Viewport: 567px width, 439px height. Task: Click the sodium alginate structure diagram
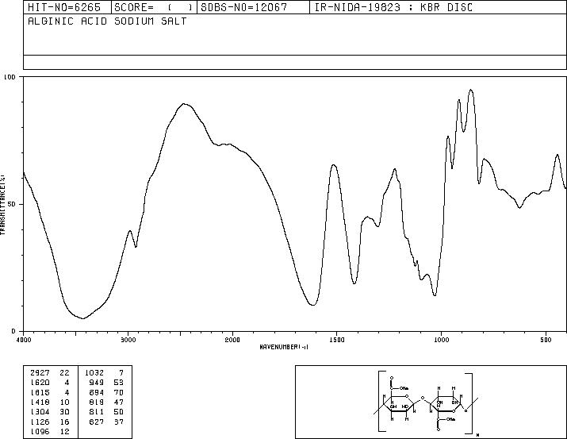point(427,402)
